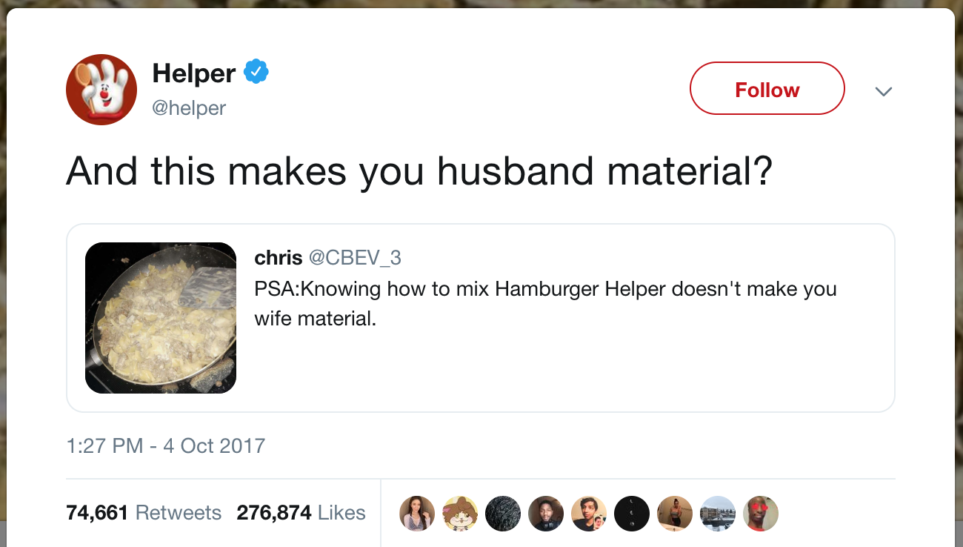Open the fourth liker avatar of man
This screenshot has height=547, width=963.
546,514
